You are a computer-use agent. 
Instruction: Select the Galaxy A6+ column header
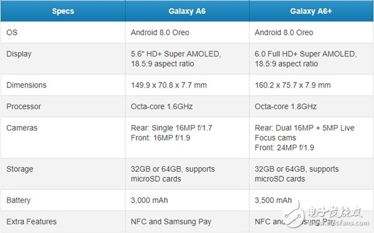coord(311,11)
